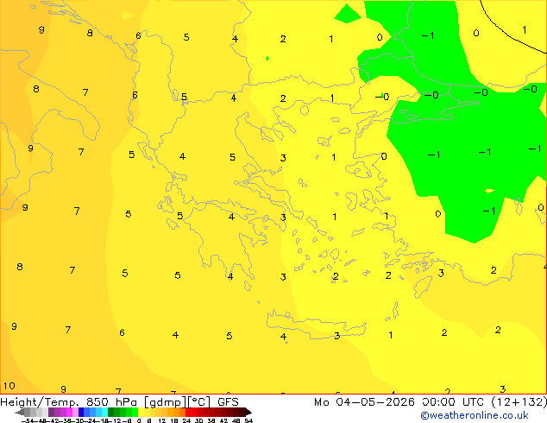Screen dimensions: 547x423
Task: Pick the bright red swatch in the color scale
Action: 189,412
